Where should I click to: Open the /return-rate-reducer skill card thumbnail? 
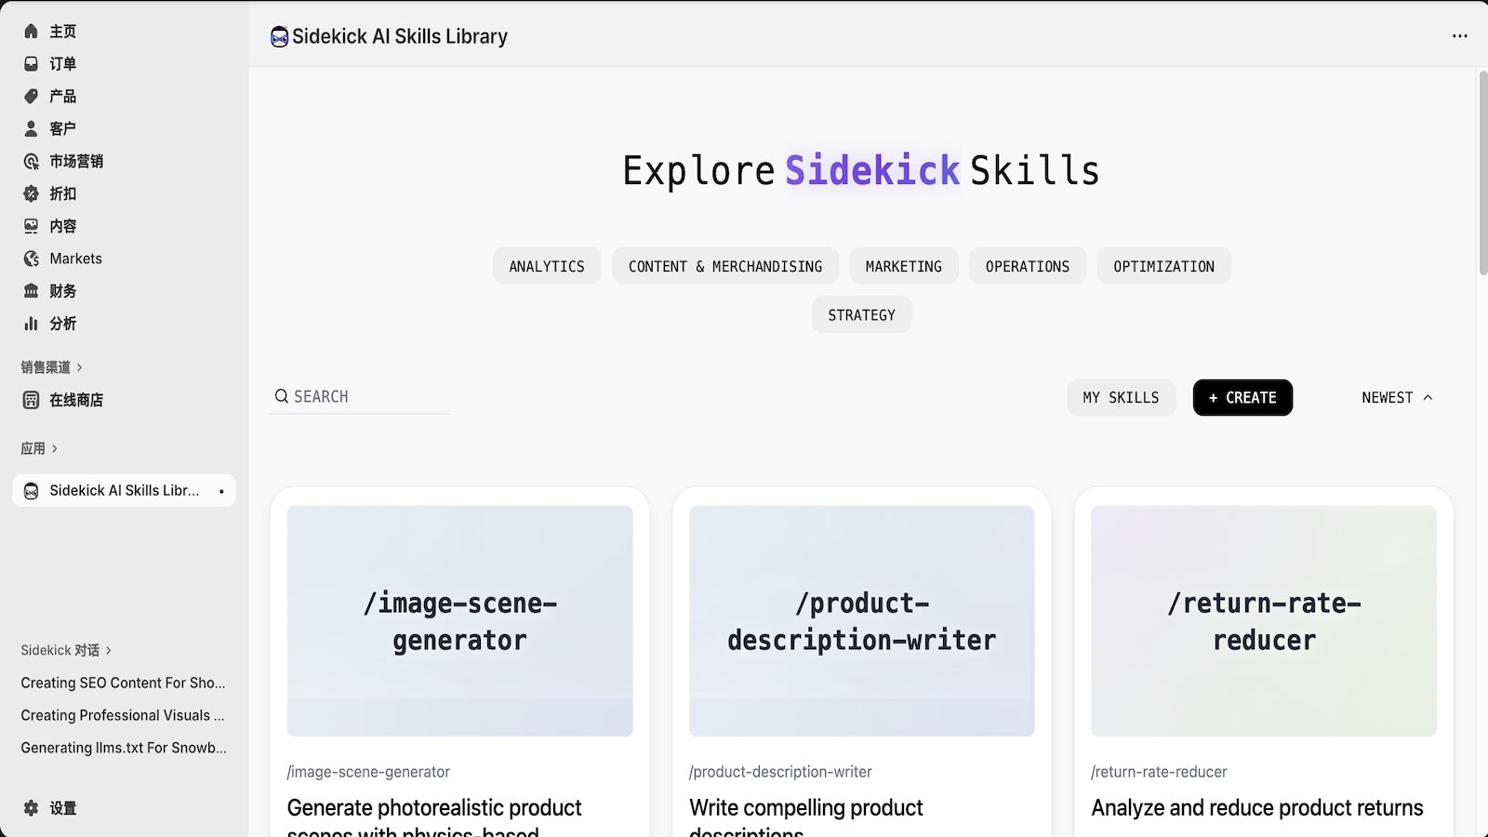1263,620
